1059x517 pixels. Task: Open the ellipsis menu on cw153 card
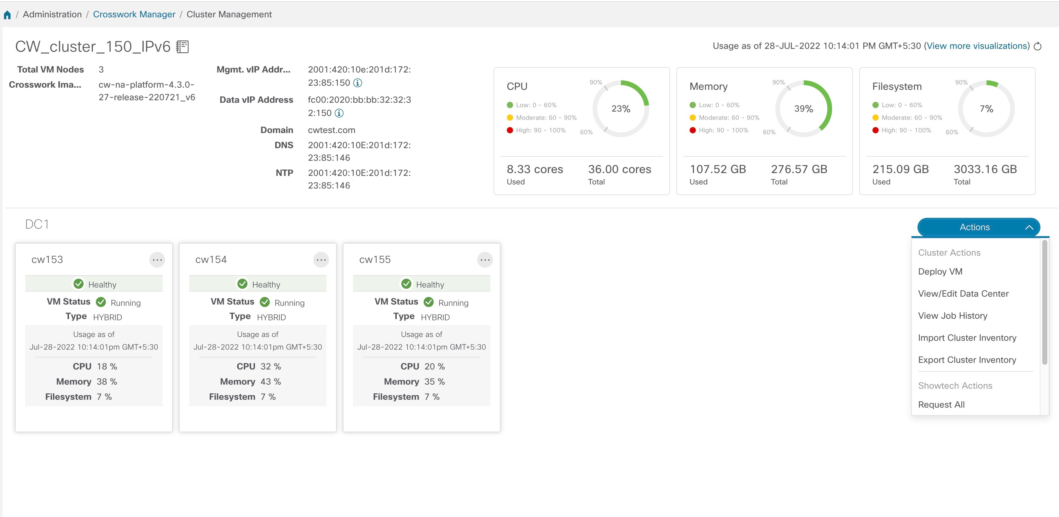click(x=158, y=259)
